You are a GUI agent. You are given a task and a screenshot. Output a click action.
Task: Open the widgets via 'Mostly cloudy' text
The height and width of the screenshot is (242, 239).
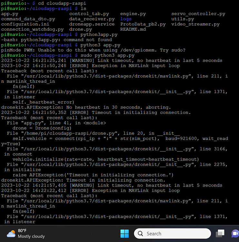pos(31,237)
